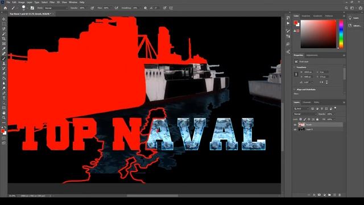Open the Actions panel play icon
This screenshot has width=364, height=205.
(x=288, y=23)
